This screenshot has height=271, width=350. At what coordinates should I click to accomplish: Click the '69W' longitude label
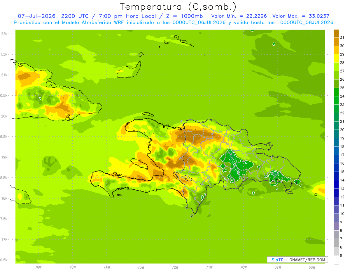[278, 267]
